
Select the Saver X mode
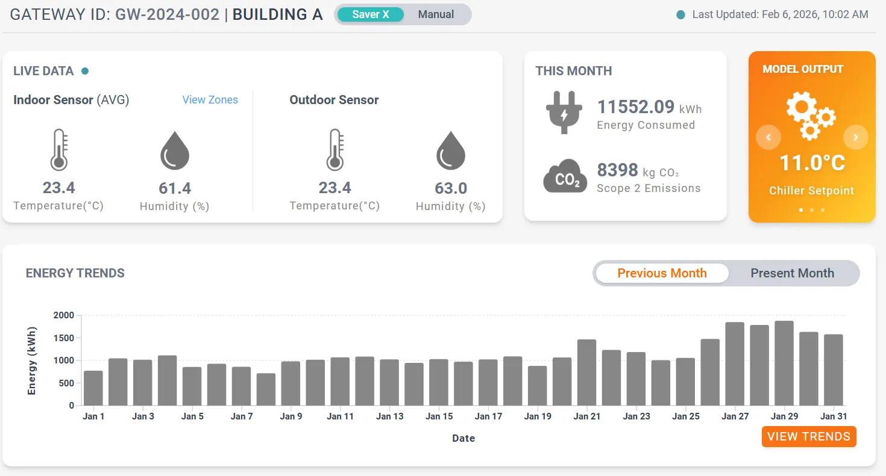(371, 14)
